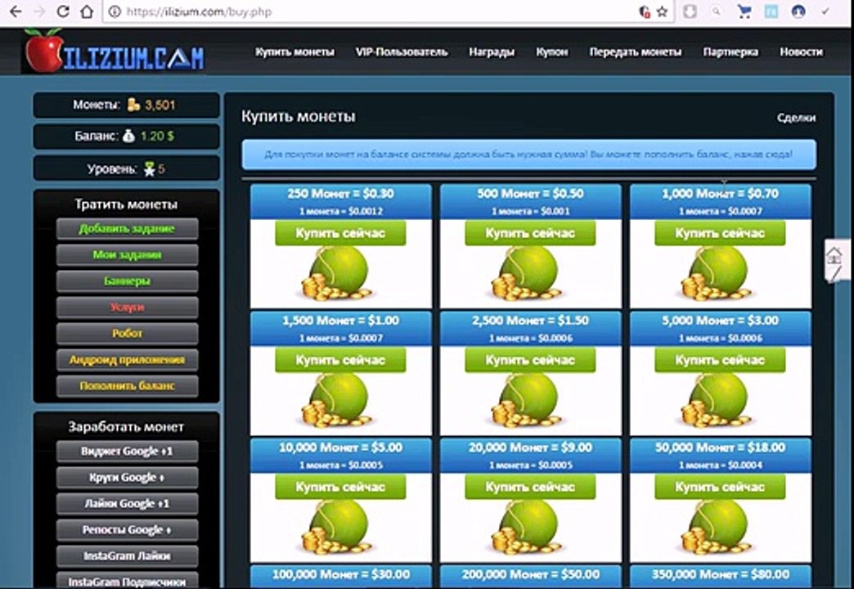The width and height of the screenshot is (854, 589).
Task: Buy now the 5,000 Монет package
Action: pyautogui.click(x=720, y=360)
